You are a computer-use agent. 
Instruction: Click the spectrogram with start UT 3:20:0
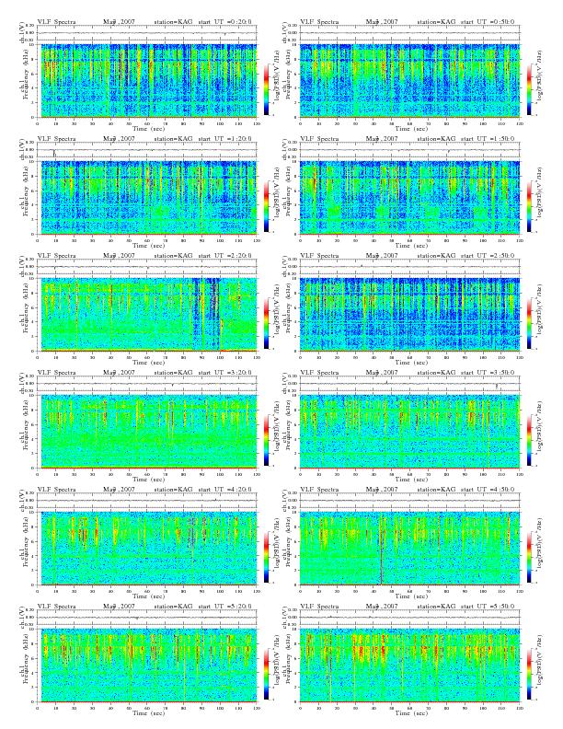coord(147,432)
